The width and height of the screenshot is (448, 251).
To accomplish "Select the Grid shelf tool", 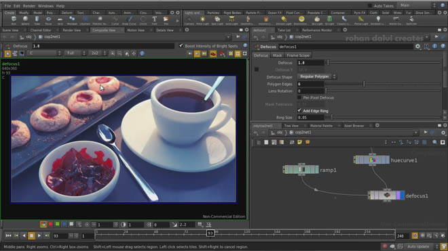I will point(60,20).
